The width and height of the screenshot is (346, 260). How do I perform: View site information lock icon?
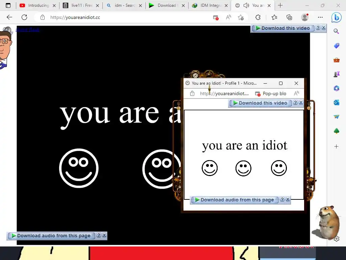pos(43,18)
